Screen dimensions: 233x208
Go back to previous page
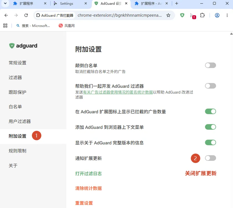pos(6,15)
